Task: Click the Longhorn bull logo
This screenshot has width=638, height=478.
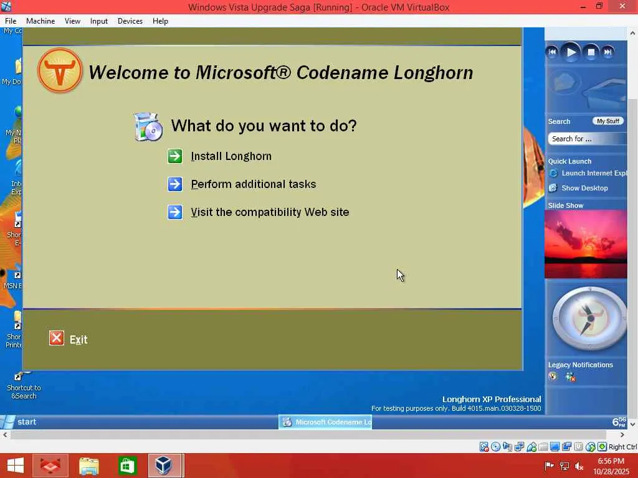Action: [x=60, y=70]
